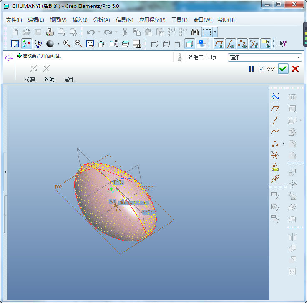Open the Redo history dropdown arrow
This screenshot has width=307, height=303.
pyautogui.click(x=116, y=32)
